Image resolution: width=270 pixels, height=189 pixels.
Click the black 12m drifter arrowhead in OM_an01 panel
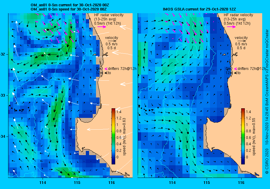click(x=106, y=73)
